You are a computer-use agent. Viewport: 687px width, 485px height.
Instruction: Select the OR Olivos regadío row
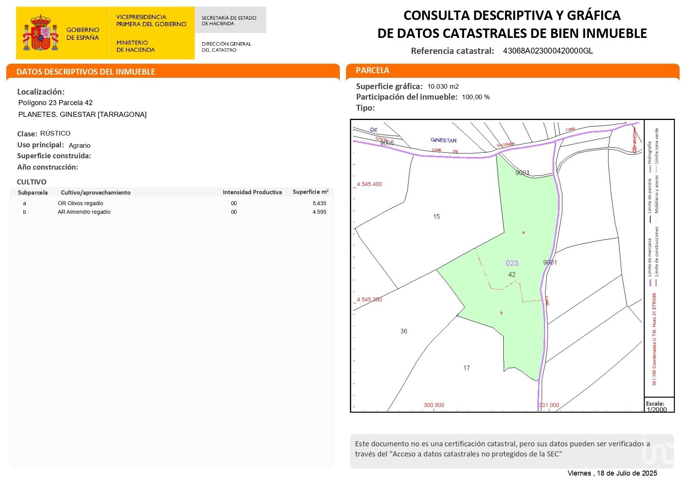tap(172, 203)
